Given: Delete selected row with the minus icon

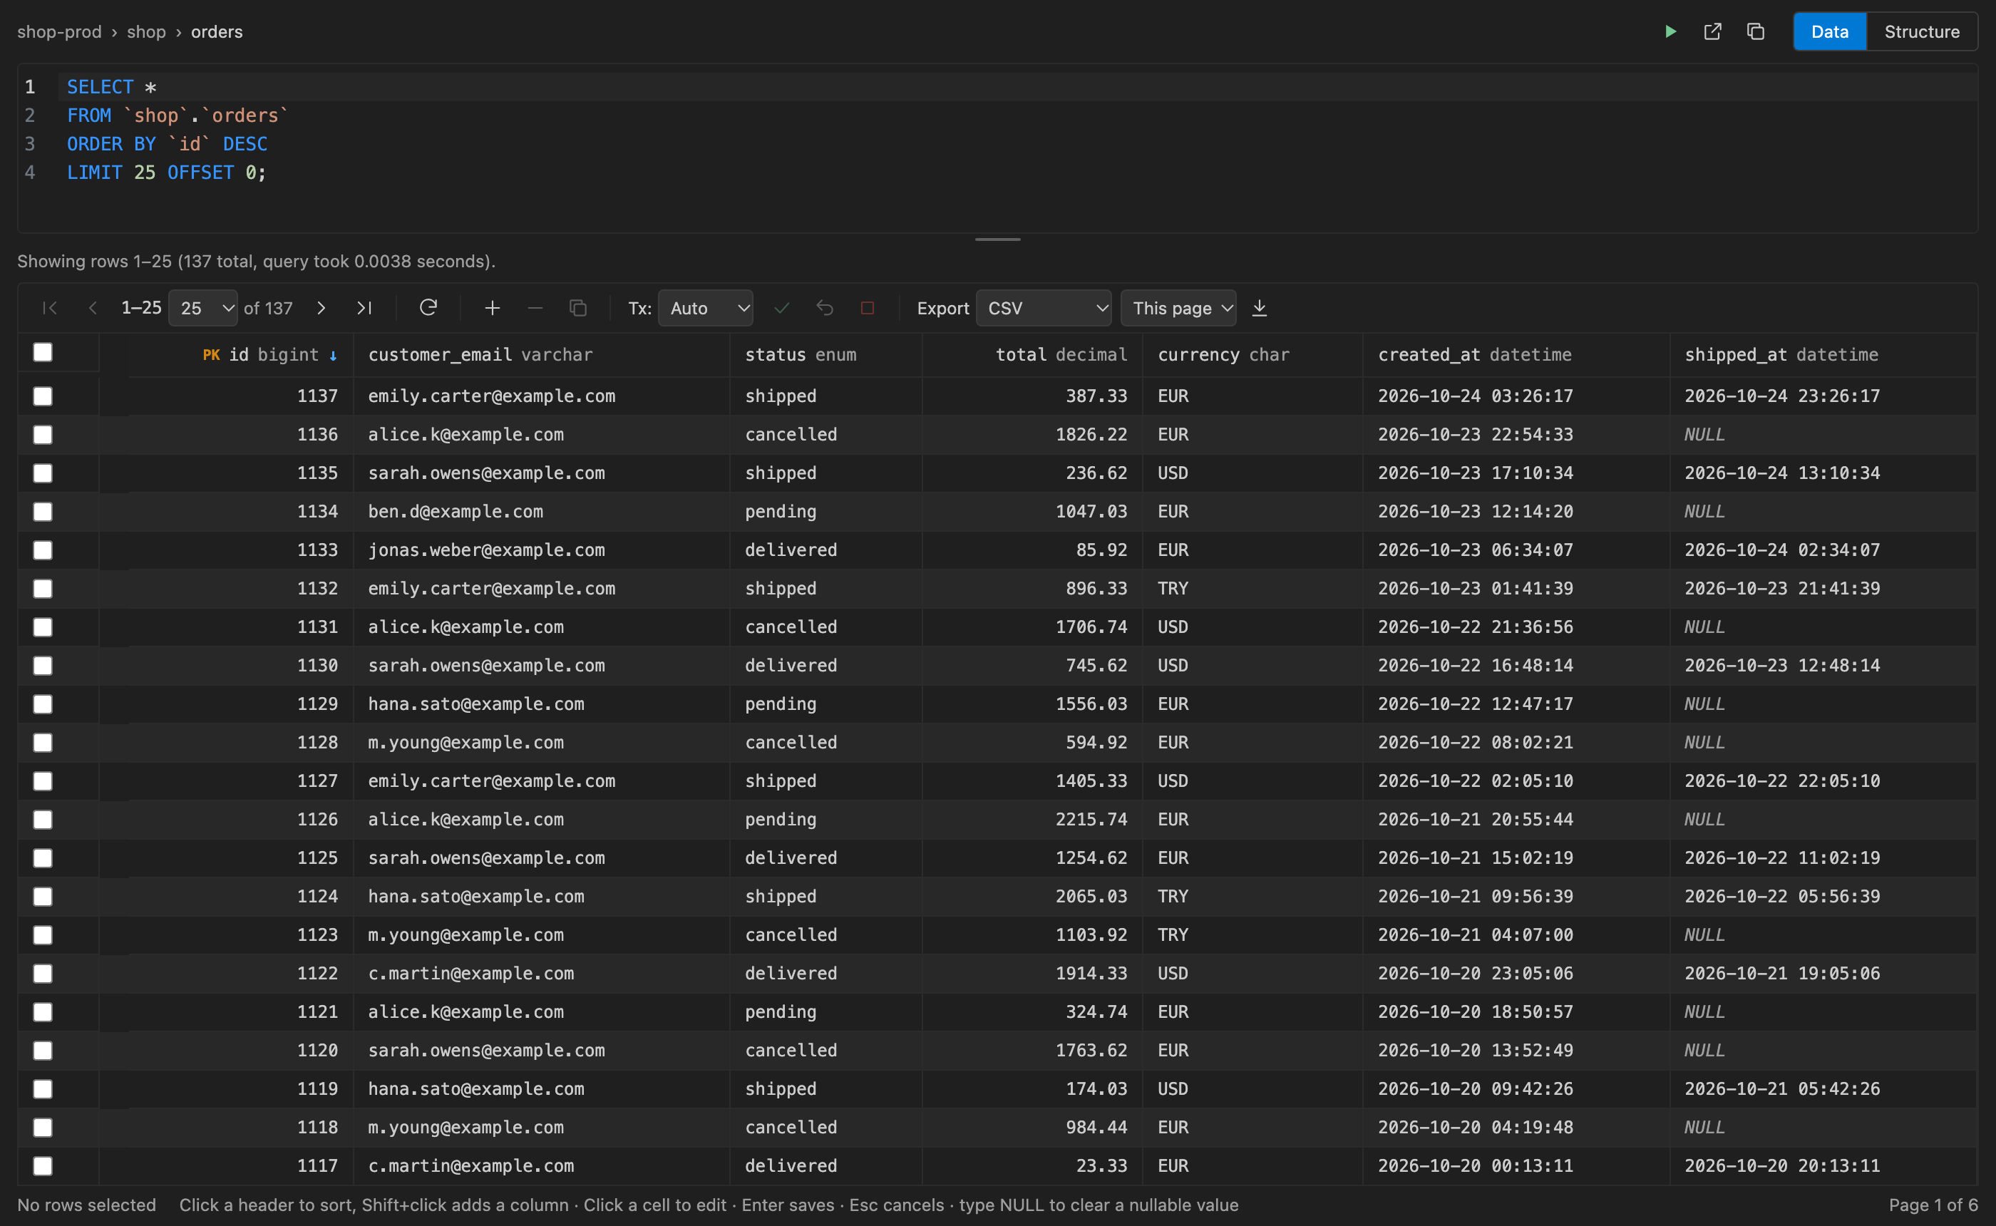Looking at the screenshot, I should pyautogui.click(x=535, y=308).
